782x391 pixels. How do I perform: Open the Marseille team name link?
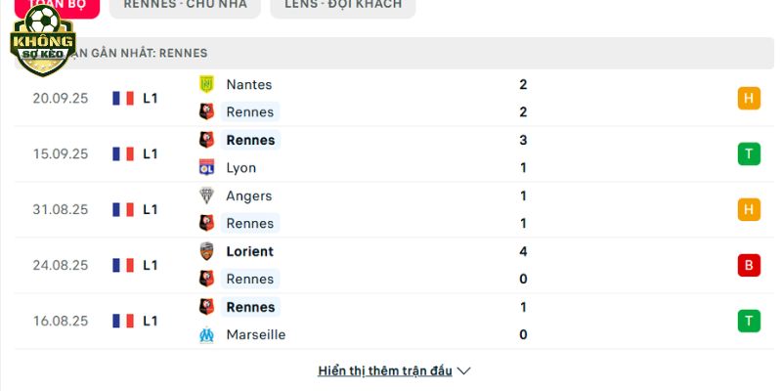[x=256, y=334]
